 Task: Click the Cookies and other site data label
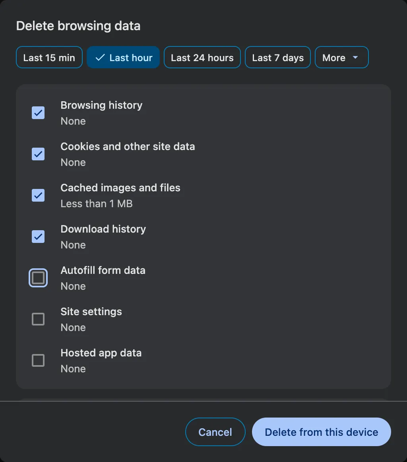(128, 146)
